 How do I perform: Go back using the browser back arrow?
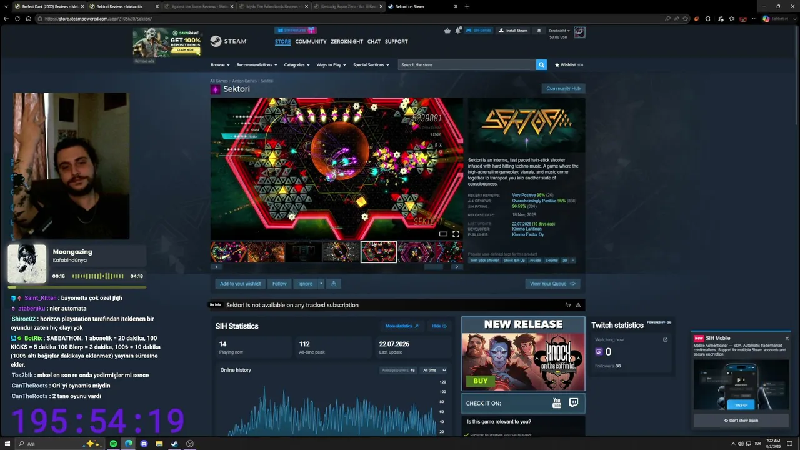[x=6, y=19]
